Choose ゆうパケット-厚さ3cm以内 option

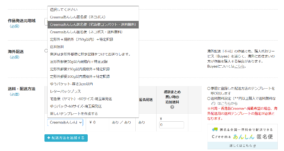coord(93,84)
